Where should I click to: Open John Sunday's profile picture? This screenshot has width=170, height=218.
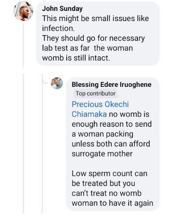pos(23,11)
